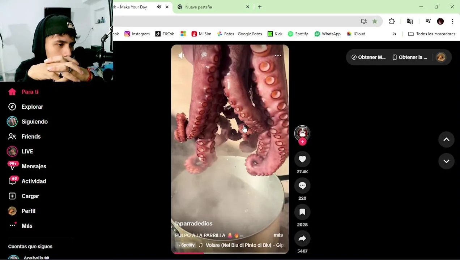Viewport: 460px width, 260px height.
Task: Open the TikTok bookmark
Action: [x=165, y=34]
